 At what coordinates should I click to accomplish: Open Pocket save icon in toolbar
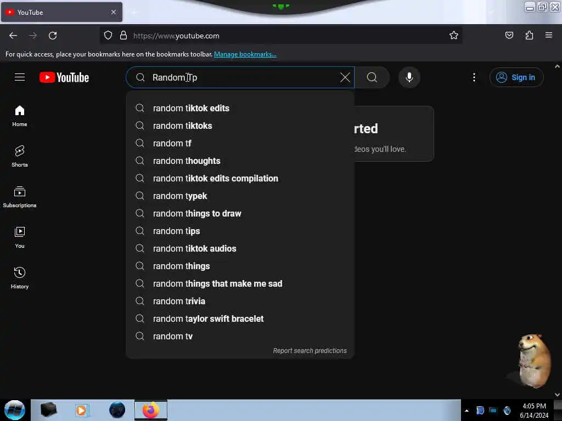[509, 36]
